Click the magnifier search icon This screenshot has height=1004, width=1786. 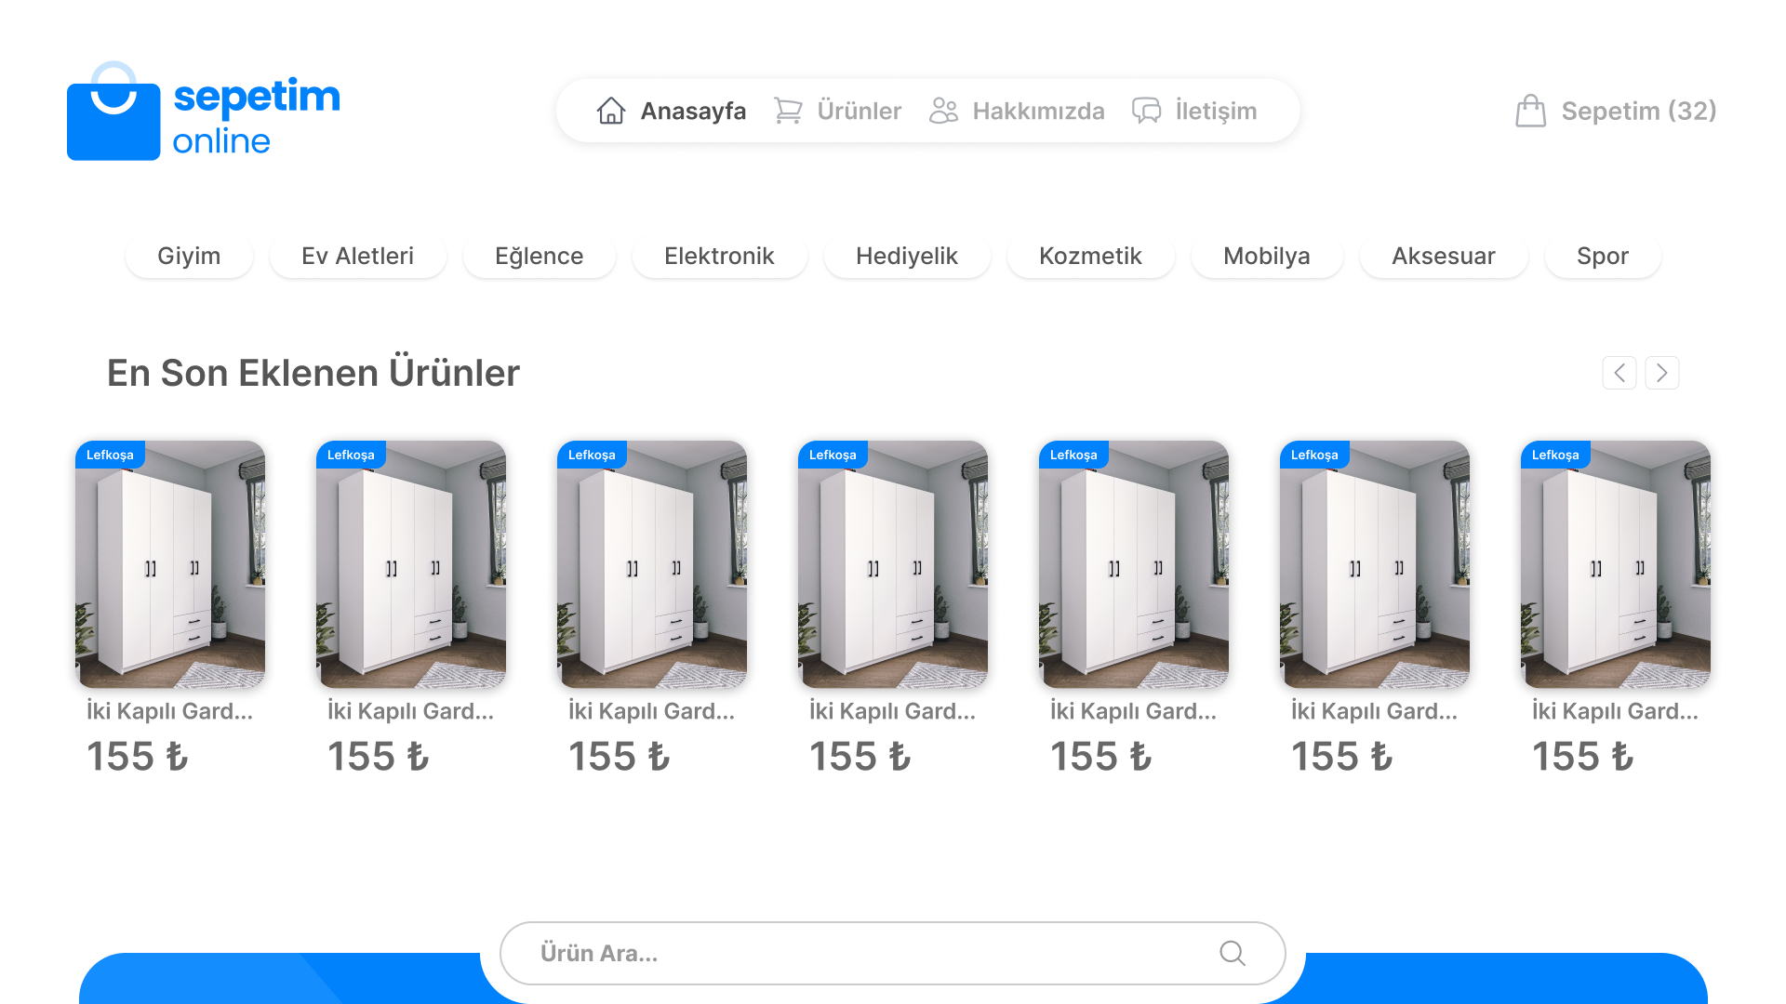click(x=1233, y=953)
